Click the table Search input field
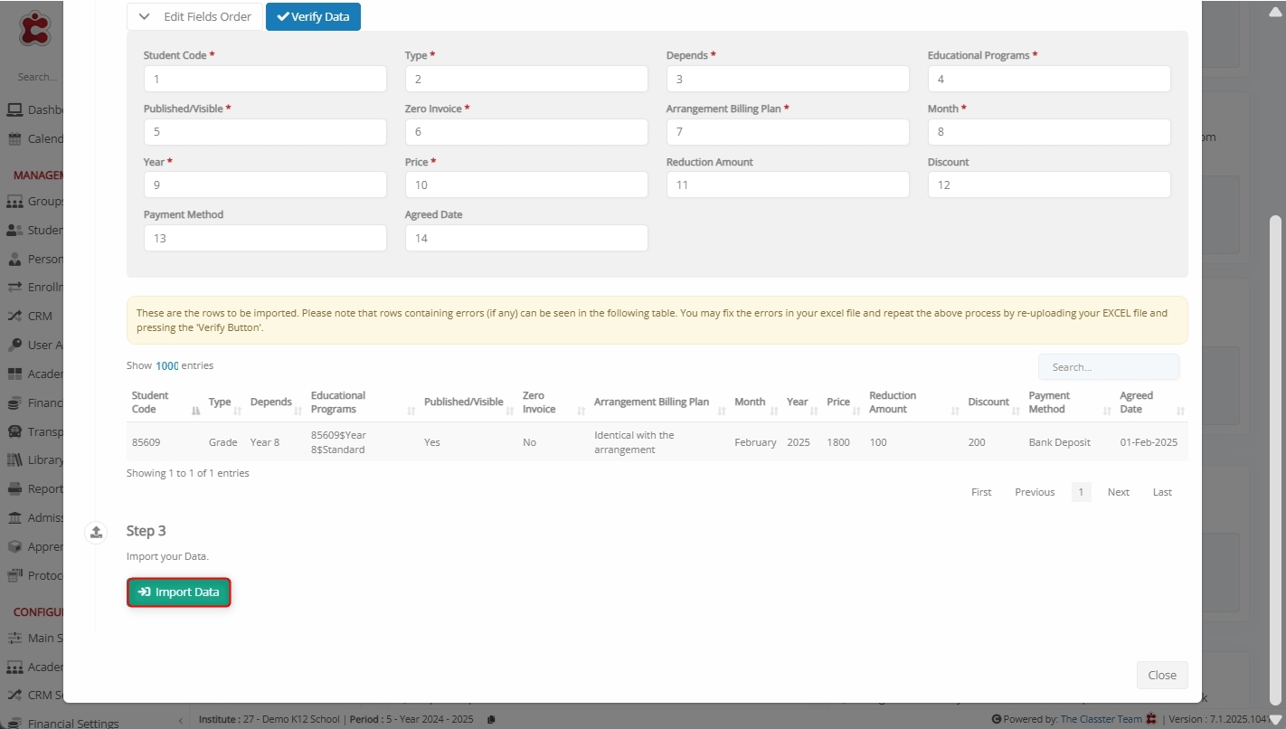 (x=1108, y=367)
